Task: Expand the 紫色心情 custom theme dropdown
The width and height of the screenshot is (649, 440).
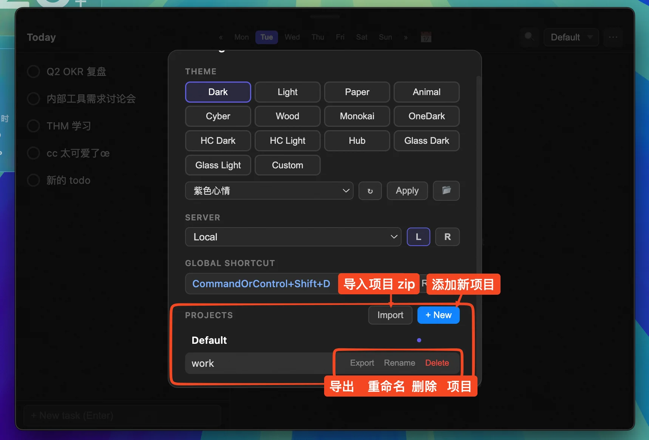Action: coord(269,191)
